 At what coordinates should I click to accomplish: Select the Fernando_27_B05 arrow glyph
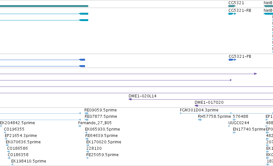click(x=80, y=126)
